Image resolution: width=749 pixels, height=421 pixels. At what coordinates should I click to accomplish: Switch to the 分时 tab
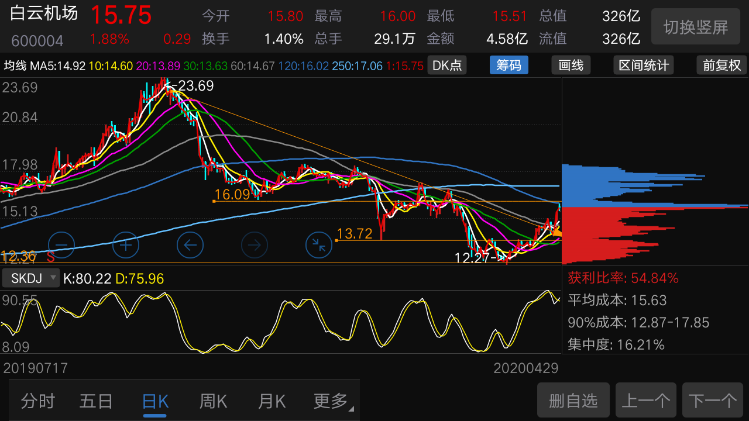pos(37,401)
